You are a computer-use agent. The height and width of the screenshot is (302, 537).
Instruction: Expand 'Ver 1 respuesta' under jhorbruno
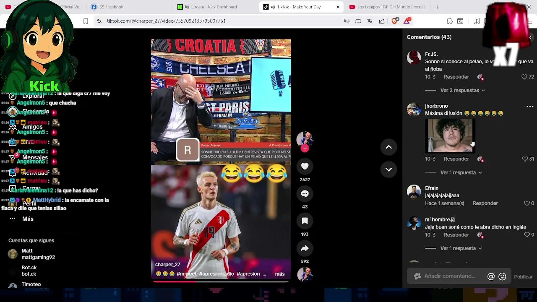(461, 172)
